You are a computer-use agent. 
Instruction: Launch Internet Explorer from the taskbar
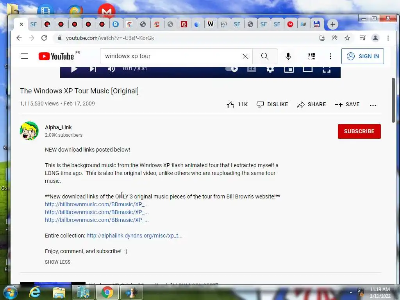tap(34, 292)
